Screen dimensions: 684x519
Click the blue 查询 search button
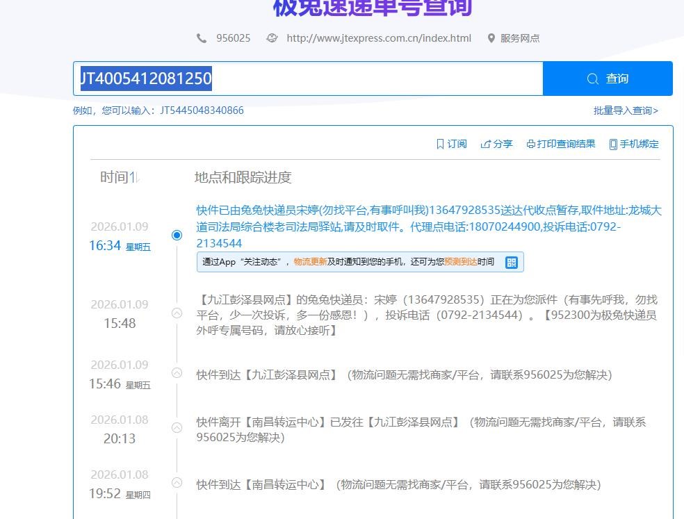(x=607, y=79)
